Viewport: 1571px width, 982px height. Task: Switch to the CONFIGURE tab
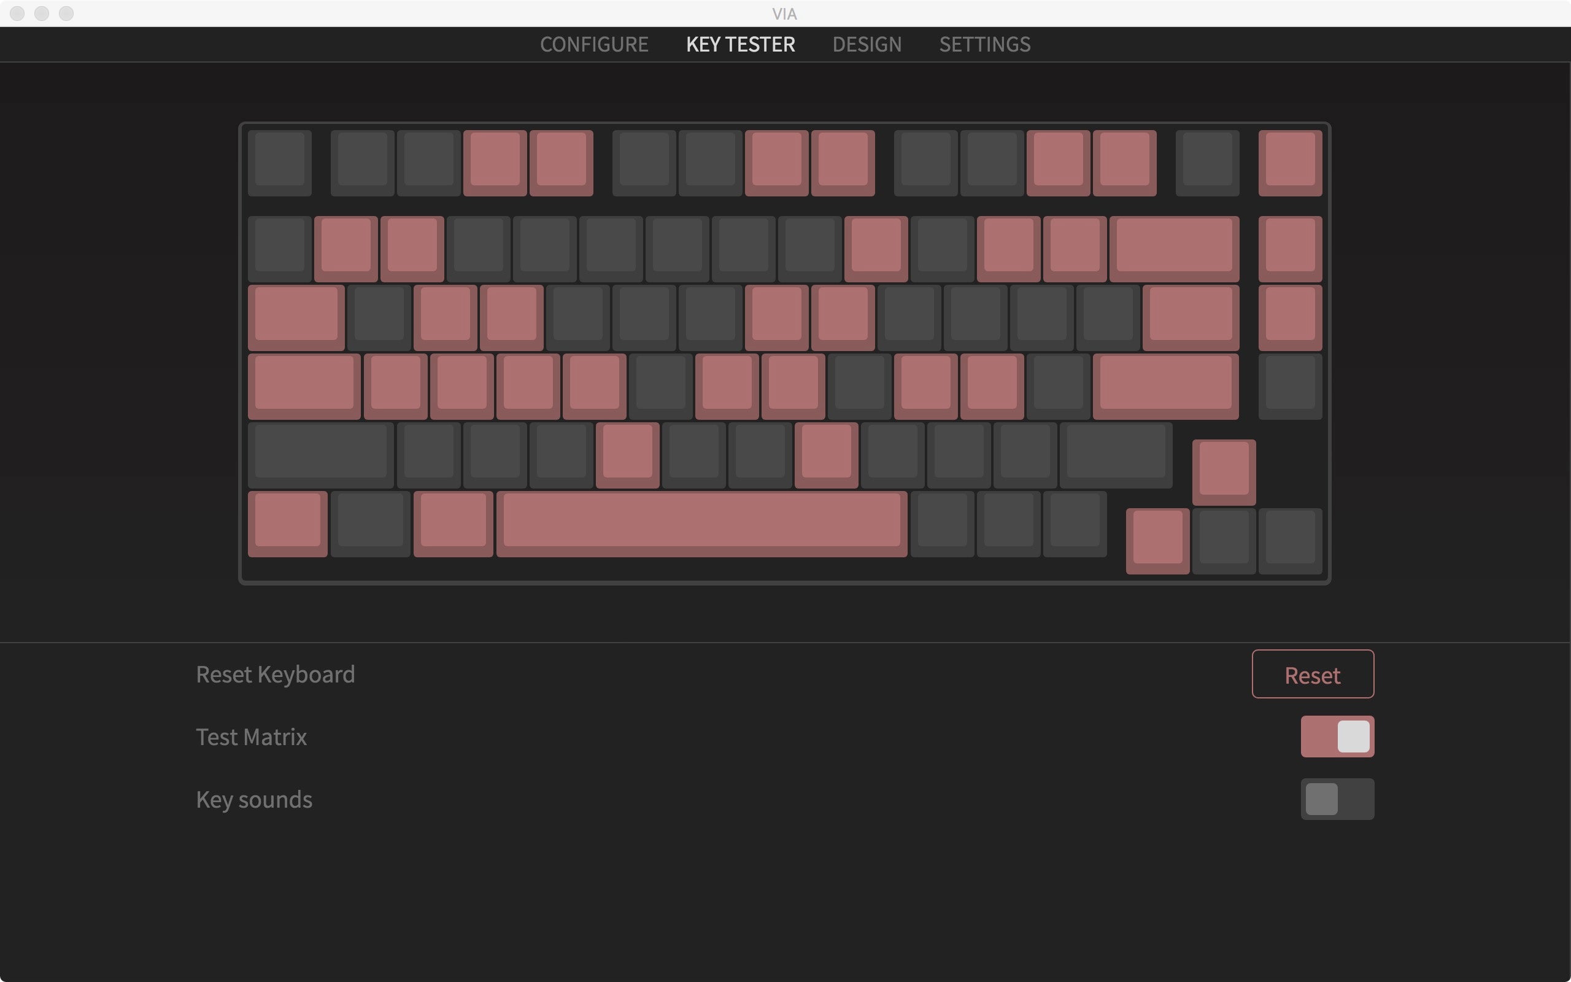pos(594,44)
